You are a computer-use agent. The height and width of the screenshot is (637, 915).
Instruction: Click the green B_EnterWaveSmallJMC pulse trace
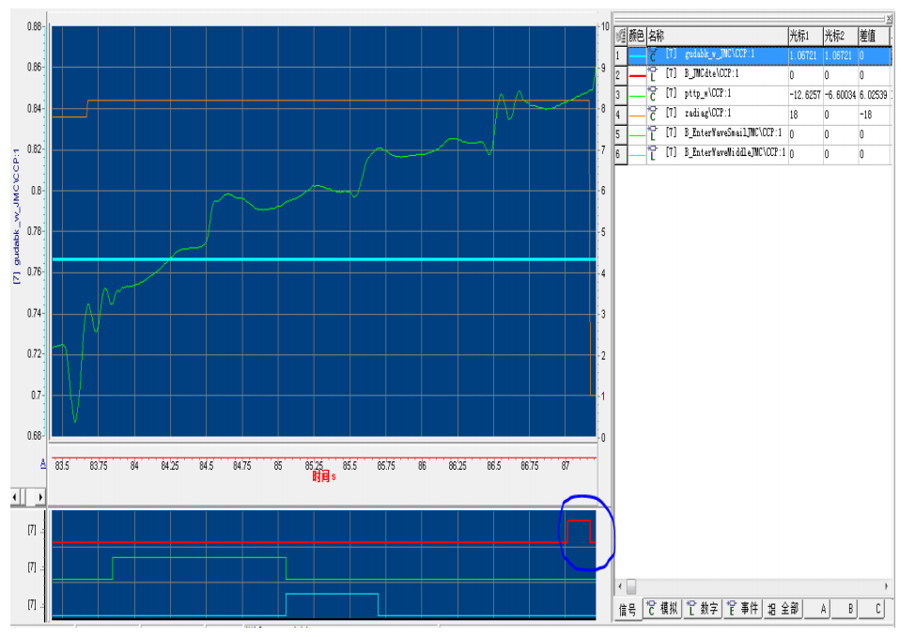[x=199, y=558]
